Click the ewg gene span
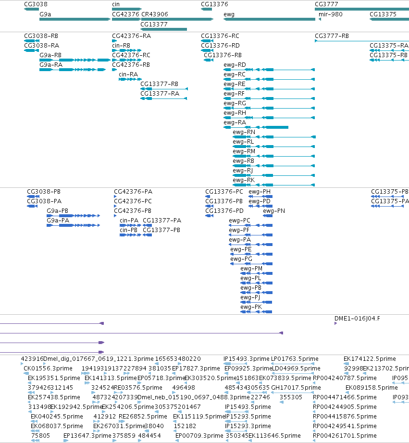This screenshot has height=443, width=409. [269, 19]
